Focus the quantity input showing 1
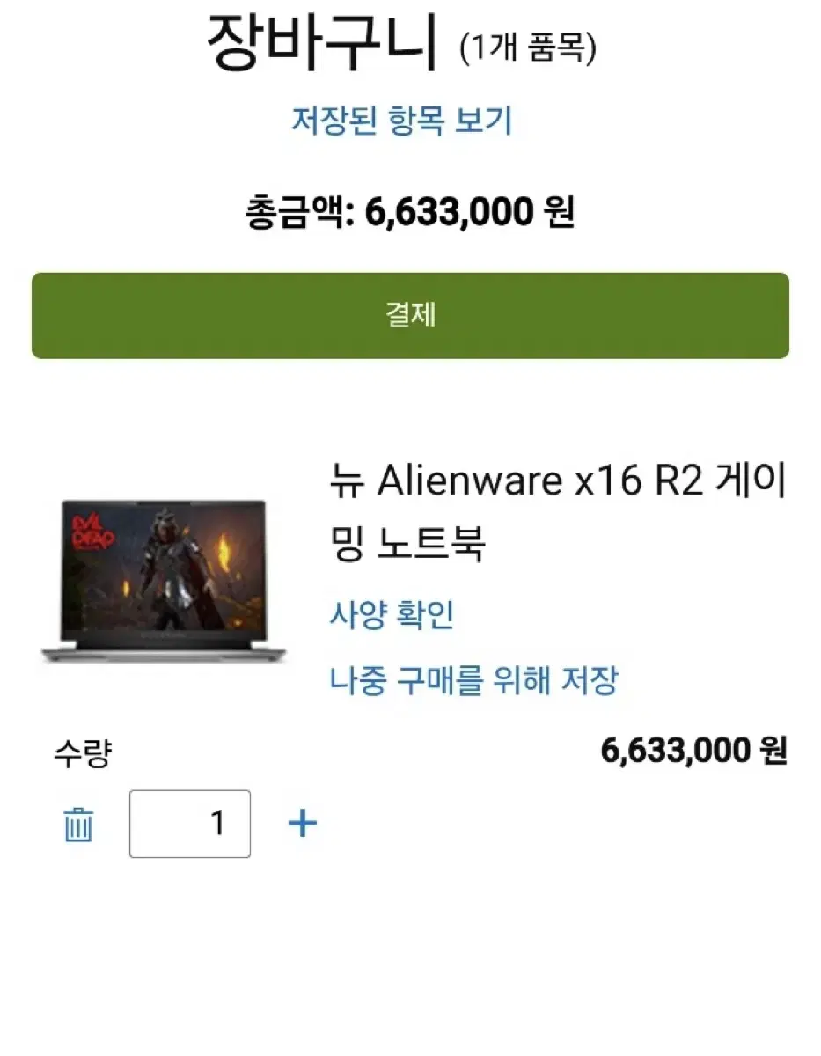 (x=190, y=824)
